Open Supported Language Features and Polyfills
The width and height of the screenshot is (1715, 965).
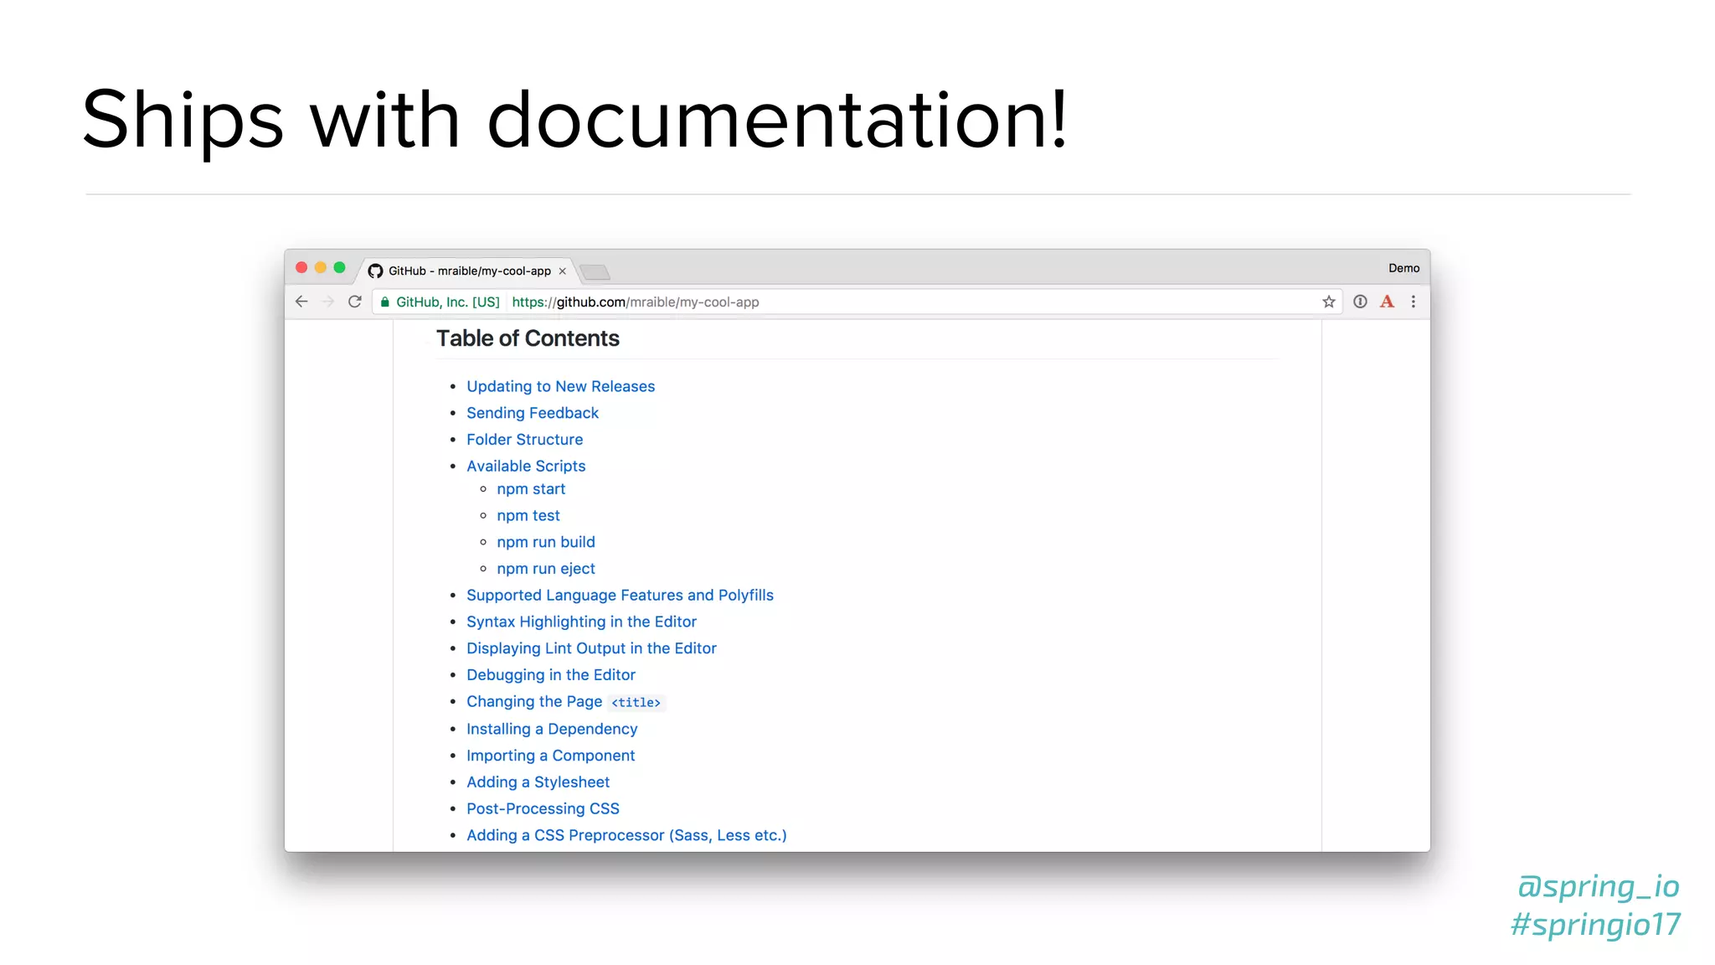tap(620, 596)
